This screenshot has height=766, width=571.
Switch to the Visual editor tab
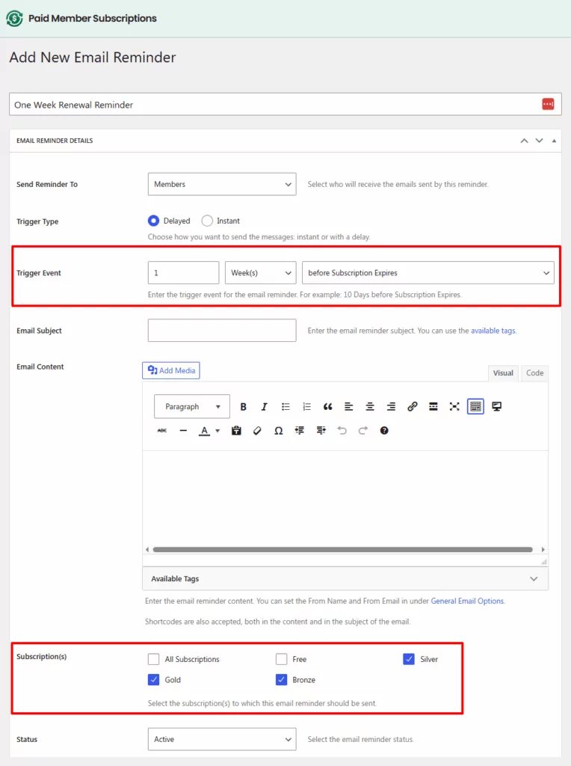503,373
